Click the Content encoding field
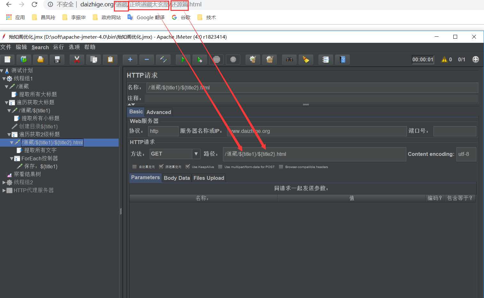 [x=466, y=154]
